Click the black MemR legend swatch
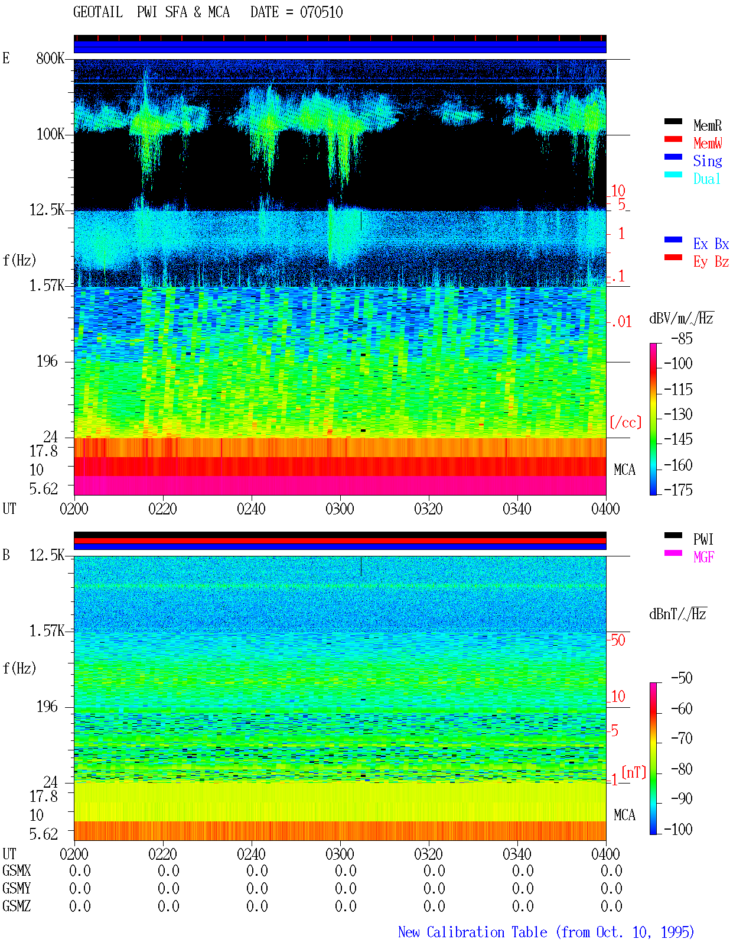 673,122
